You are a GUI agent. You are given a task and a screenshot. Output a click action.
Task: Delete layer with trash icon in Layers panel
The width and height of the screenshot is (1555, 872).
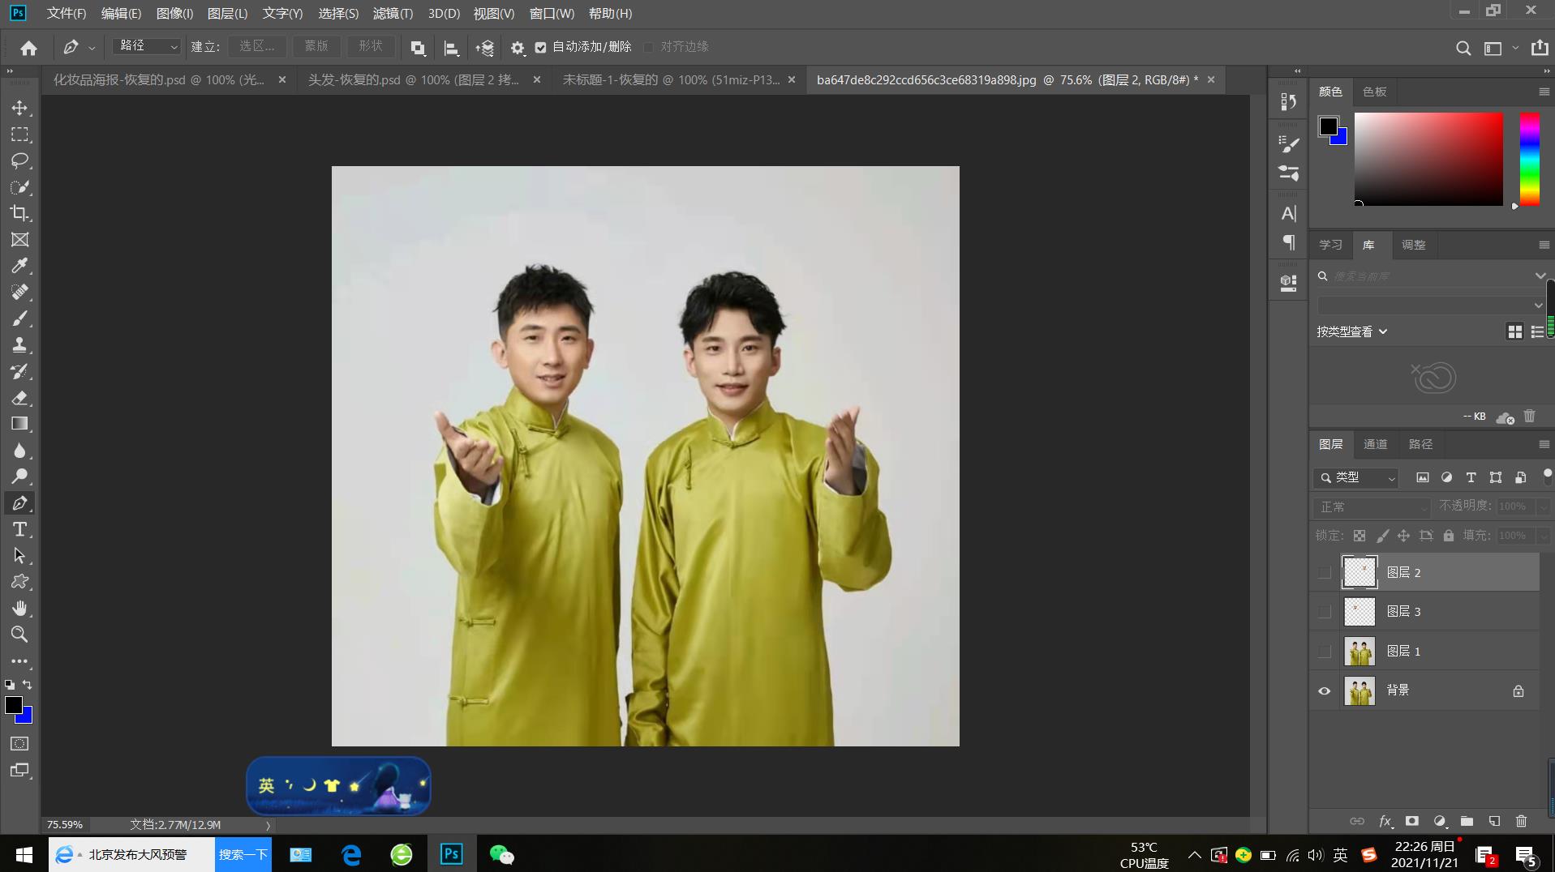(1522, 821)
